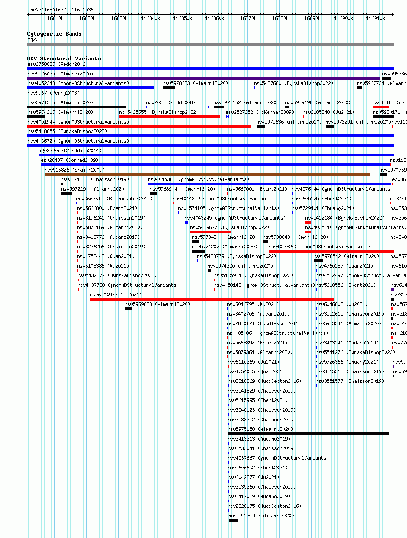Select the esv26487 (Conrad2009) label

click(x=70, y=160)
